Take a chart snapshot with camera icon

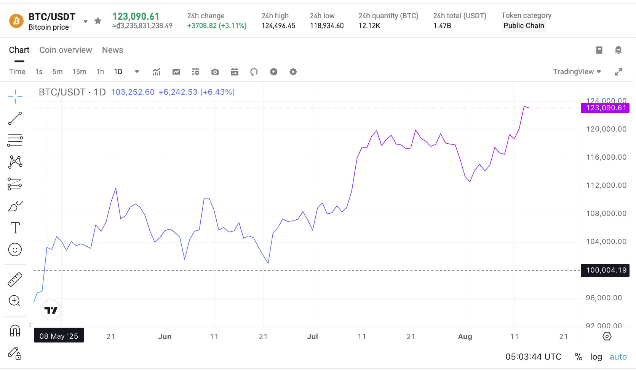(x=215, y=72)
